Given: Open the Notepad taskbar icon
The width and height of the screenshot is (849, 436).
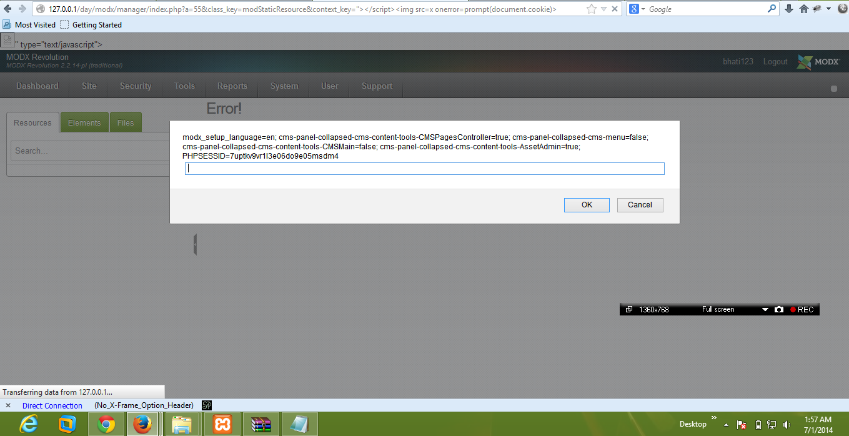Looking at the screenshot, I should tap(299, 424).
